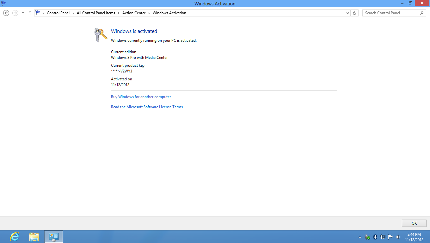
Task: Click the network tray icon
Action: click(x=383, y=237)
